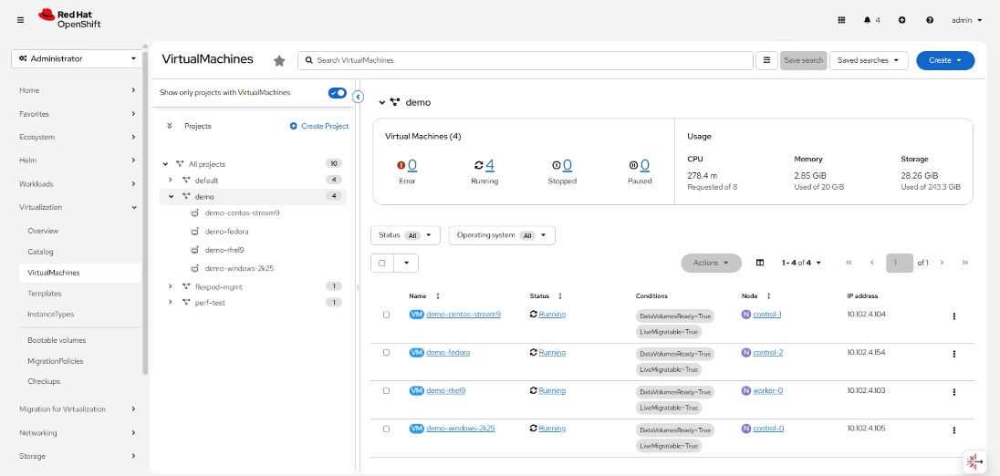
Task: Open the manage columns icon
Action: pos(759,263)
